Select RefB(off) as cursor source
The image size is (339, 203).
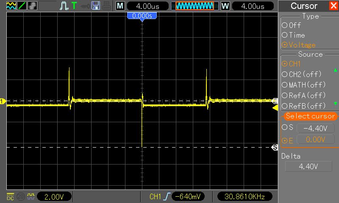[x=303, y=106]
